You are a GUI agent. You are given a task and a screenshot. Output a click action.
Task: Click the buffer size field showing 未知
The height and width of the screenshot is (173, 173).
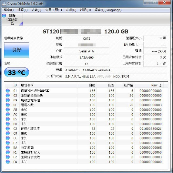click(x=155, y=38)
